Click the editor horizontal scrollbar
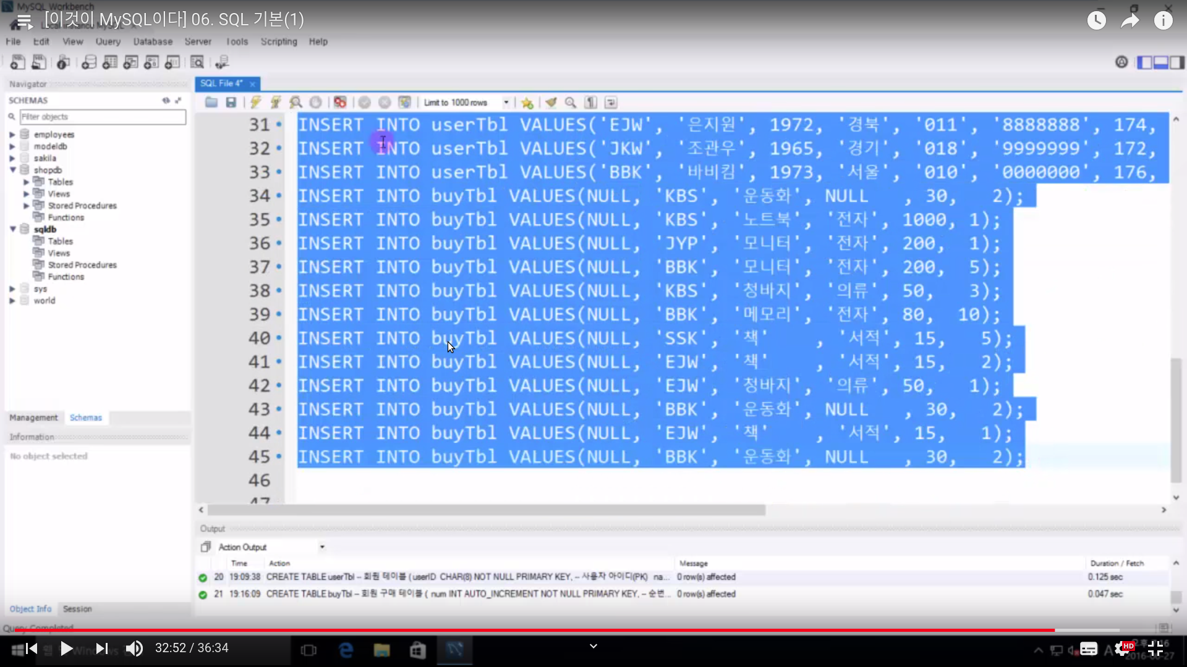Viewport: 1187px width, 667px height. pos(487,510)
